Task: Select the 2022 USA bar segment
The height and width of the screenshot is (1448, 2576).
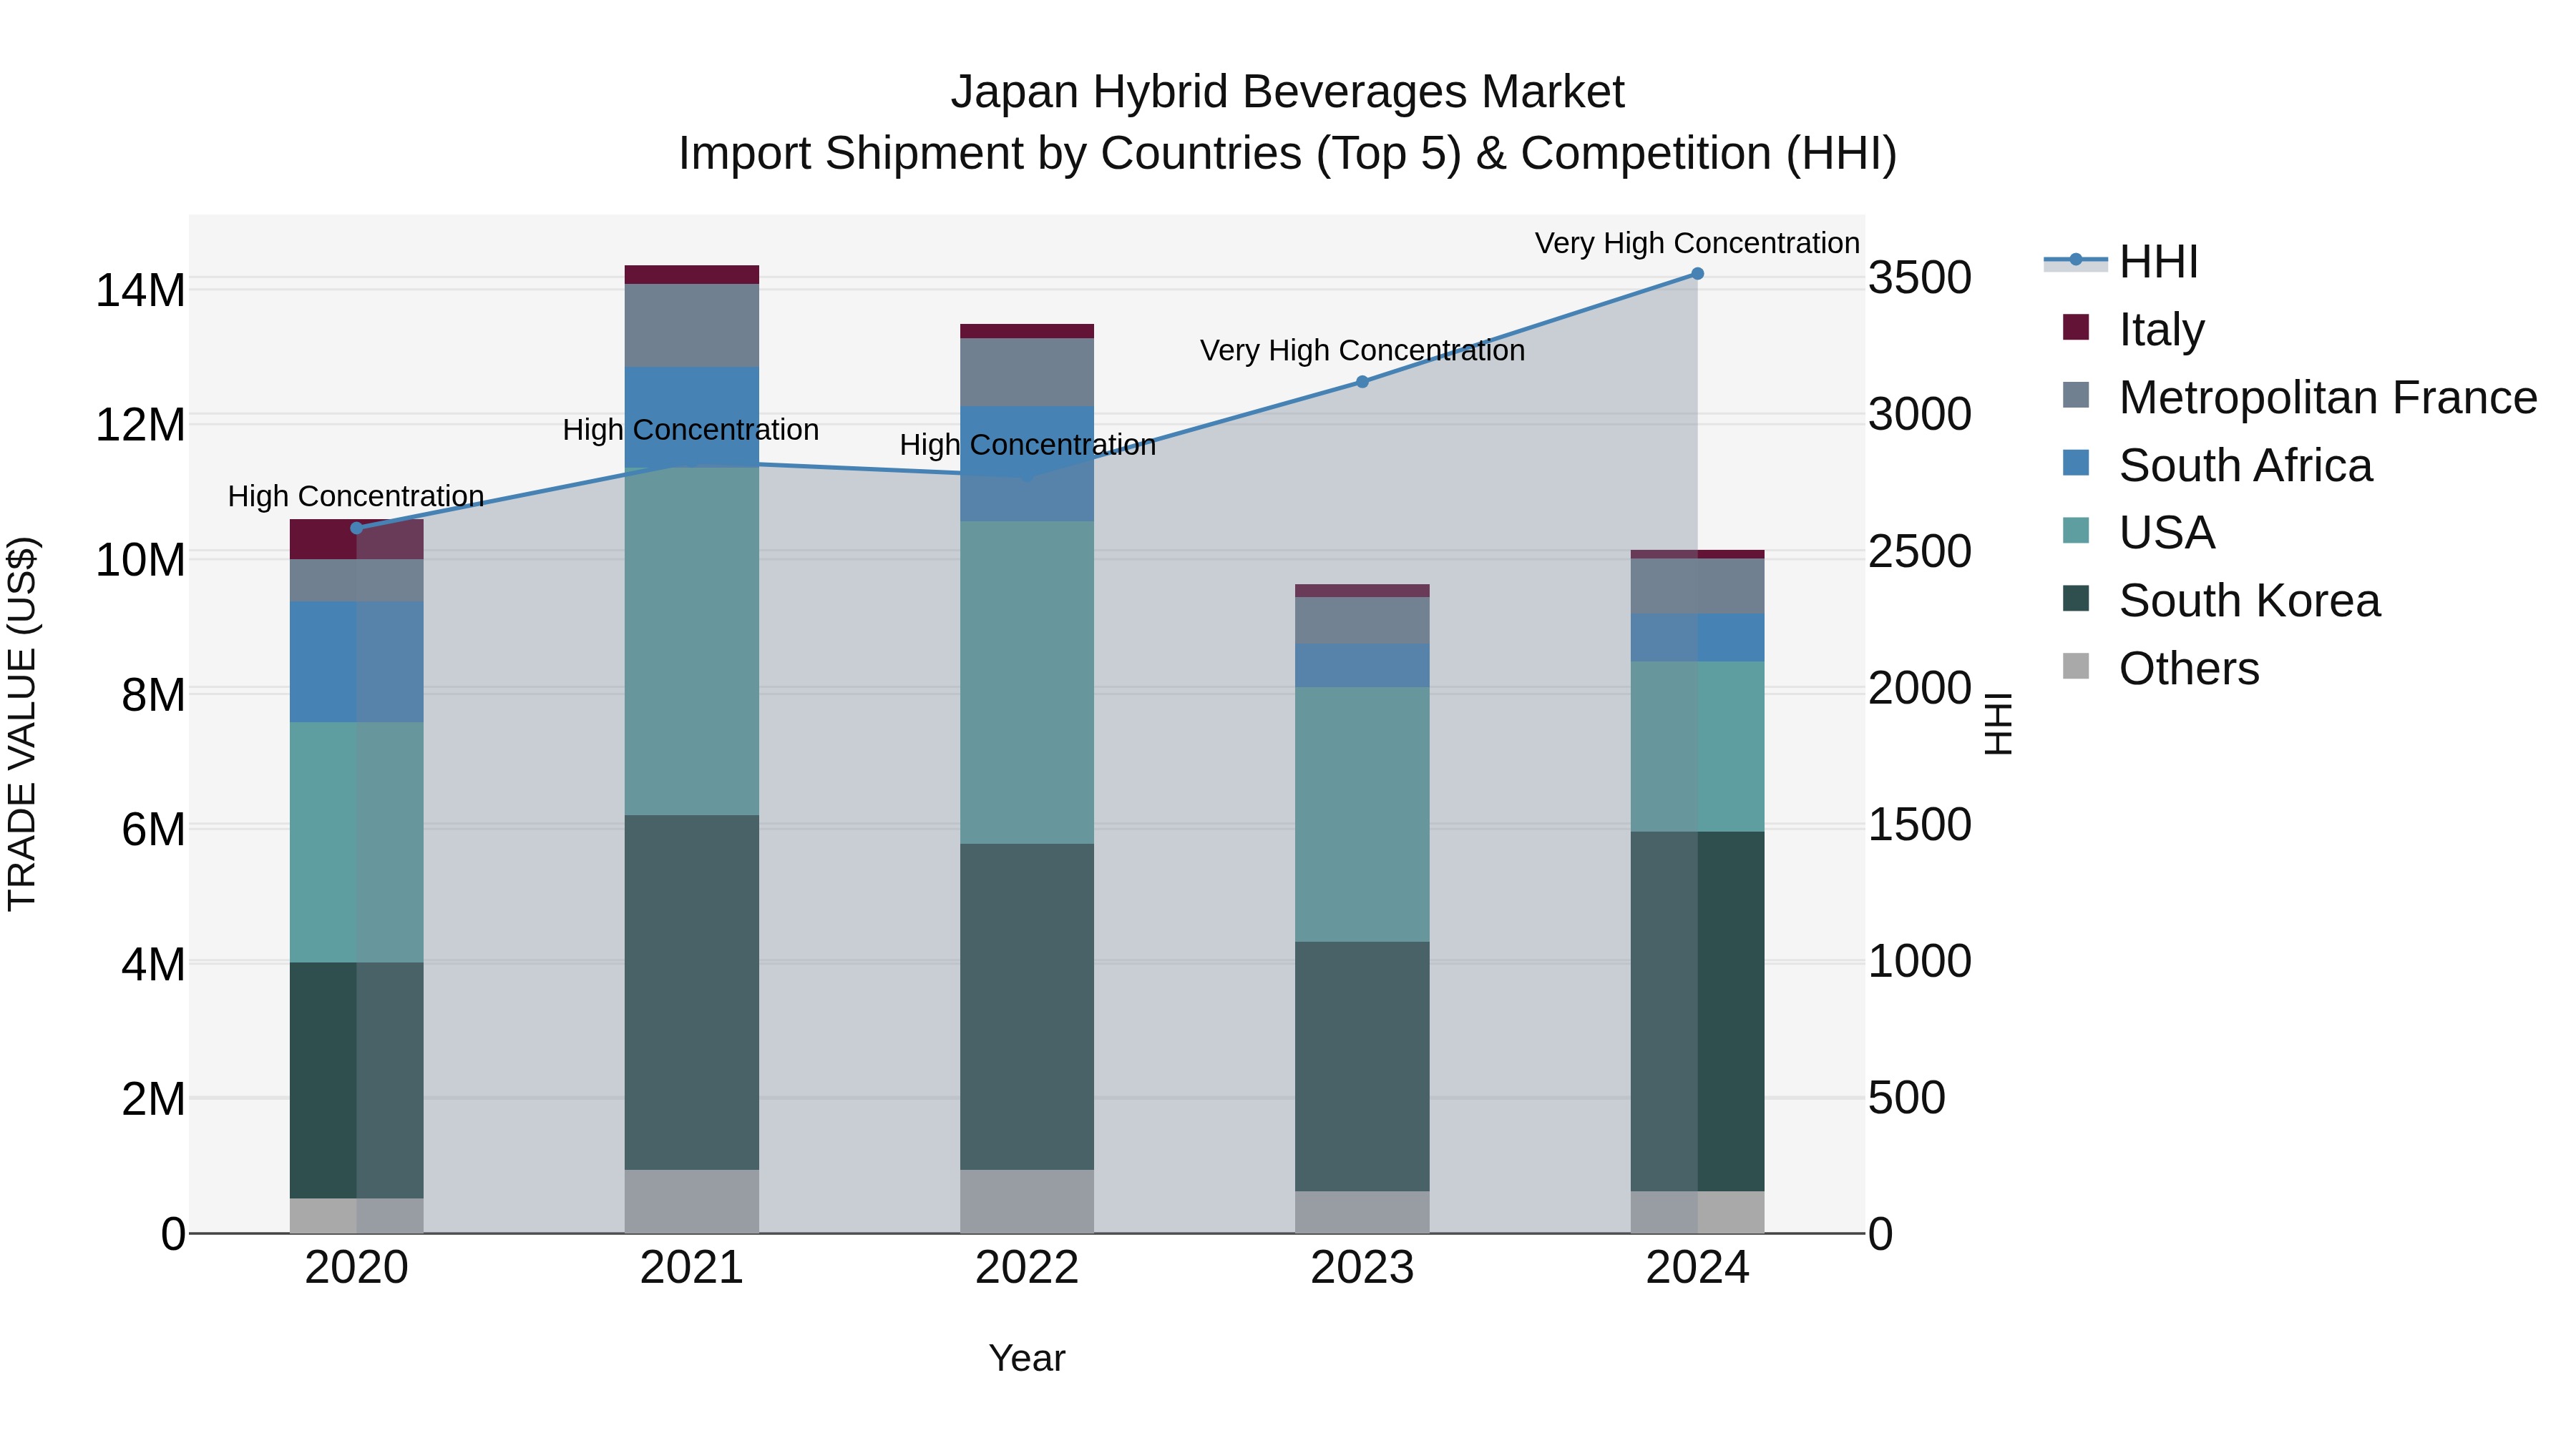Action: [1027, 683]
